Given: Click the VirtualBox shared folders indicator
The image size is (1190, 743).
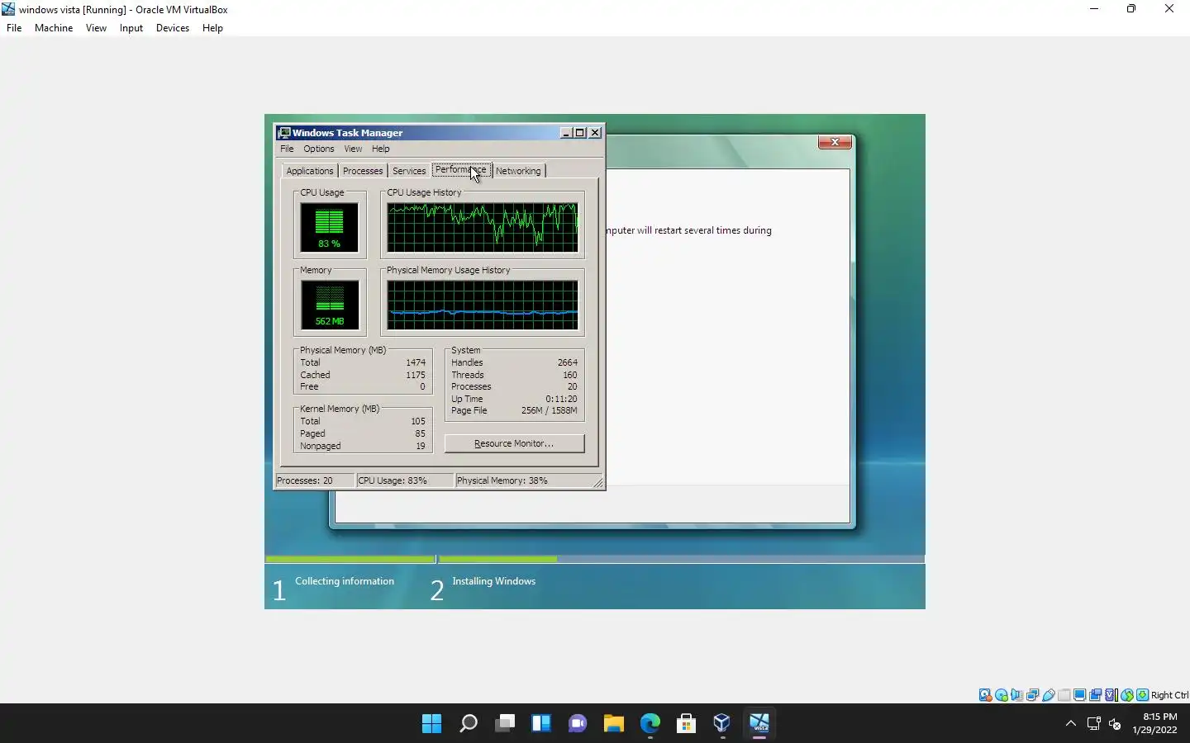Looking at the screenshot, I should pos(1064,695).
